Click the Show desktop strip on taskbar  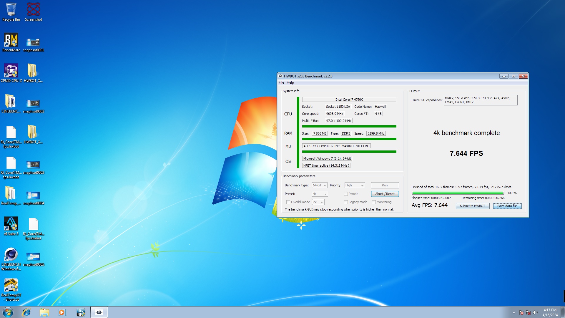click(563, 312)
